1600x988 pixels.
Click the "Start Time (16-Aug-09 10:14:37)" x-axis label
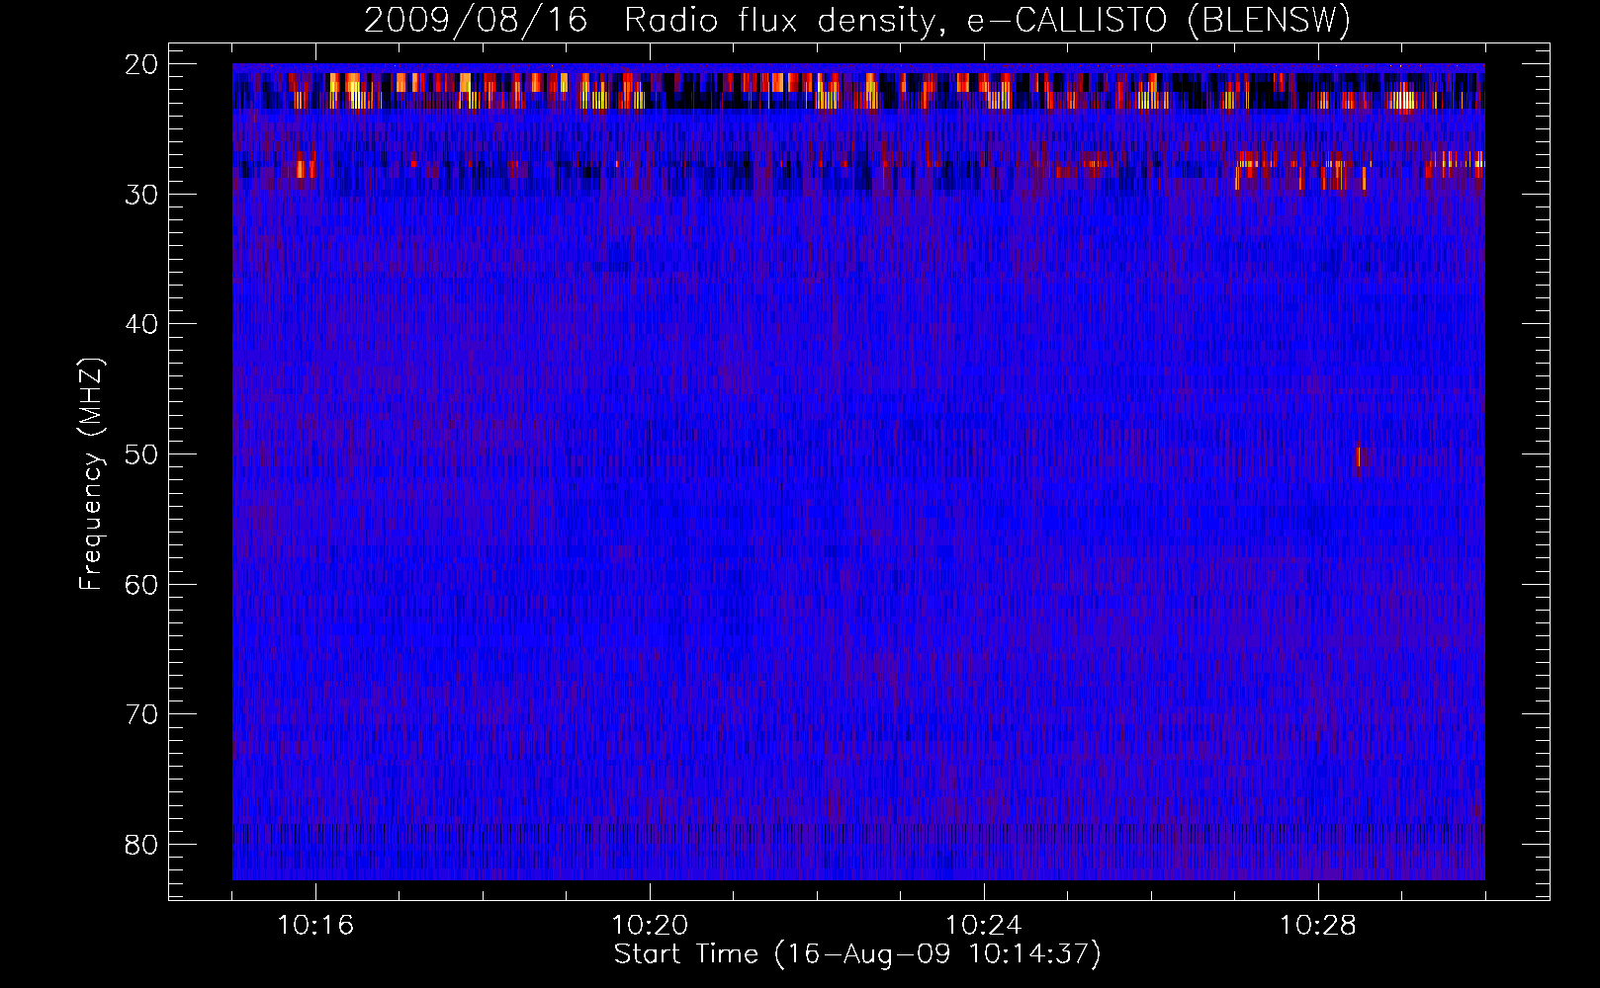857,954
